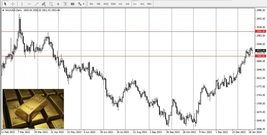The image size is (267, 135).
Task: Expand the XAUUSD,Daily chart menu triangle
Action: [3, 10]
